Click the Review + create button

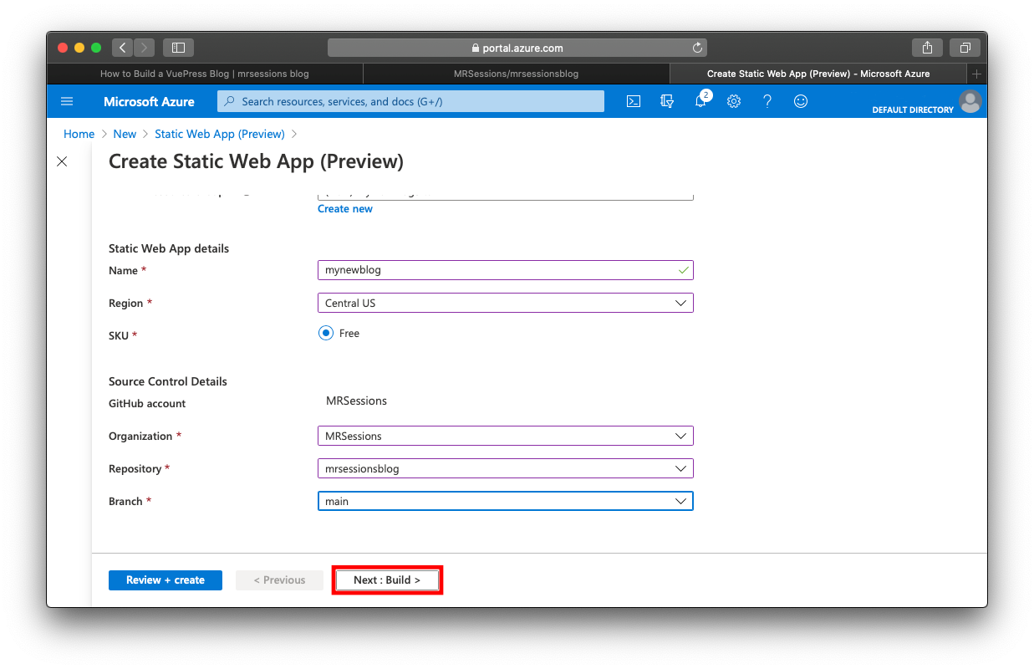166,580
